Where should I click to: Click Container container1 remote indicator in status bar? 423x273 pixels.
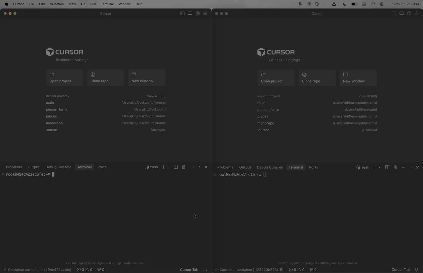tap(37, 270)
